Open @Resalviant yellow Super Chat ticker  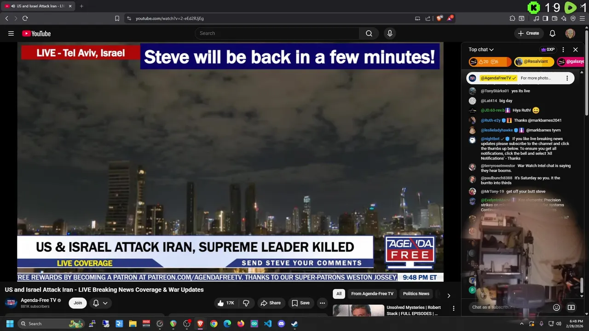click(x=534, y=62)
